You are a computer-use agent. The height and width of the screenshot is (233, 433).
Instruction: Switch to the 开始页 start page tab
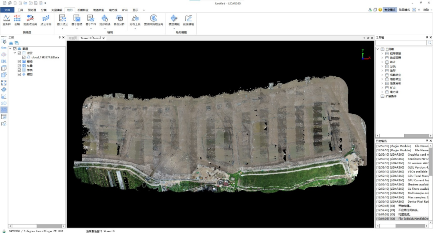pos(73,38)
